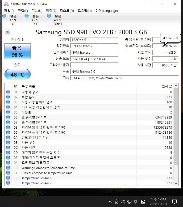This screenshot has height=207, width=183.
Task: Click the 원시 값 column header
Action: coord(155,86)
